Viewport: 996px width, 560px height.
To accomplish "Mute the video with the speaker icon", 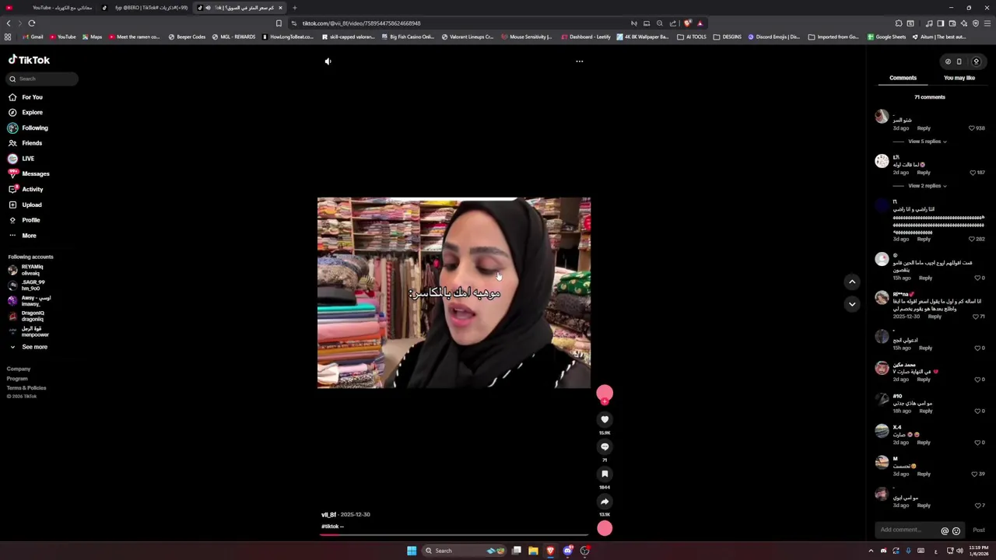I will (x=328, y=61).
